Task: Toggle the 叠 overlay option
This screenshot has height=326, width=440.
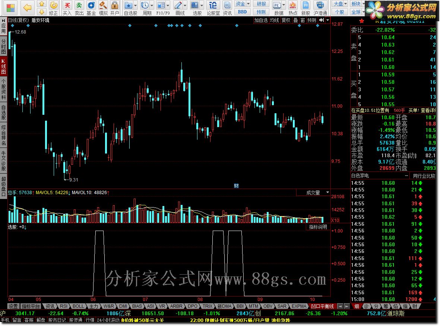Action: [295, 20]
